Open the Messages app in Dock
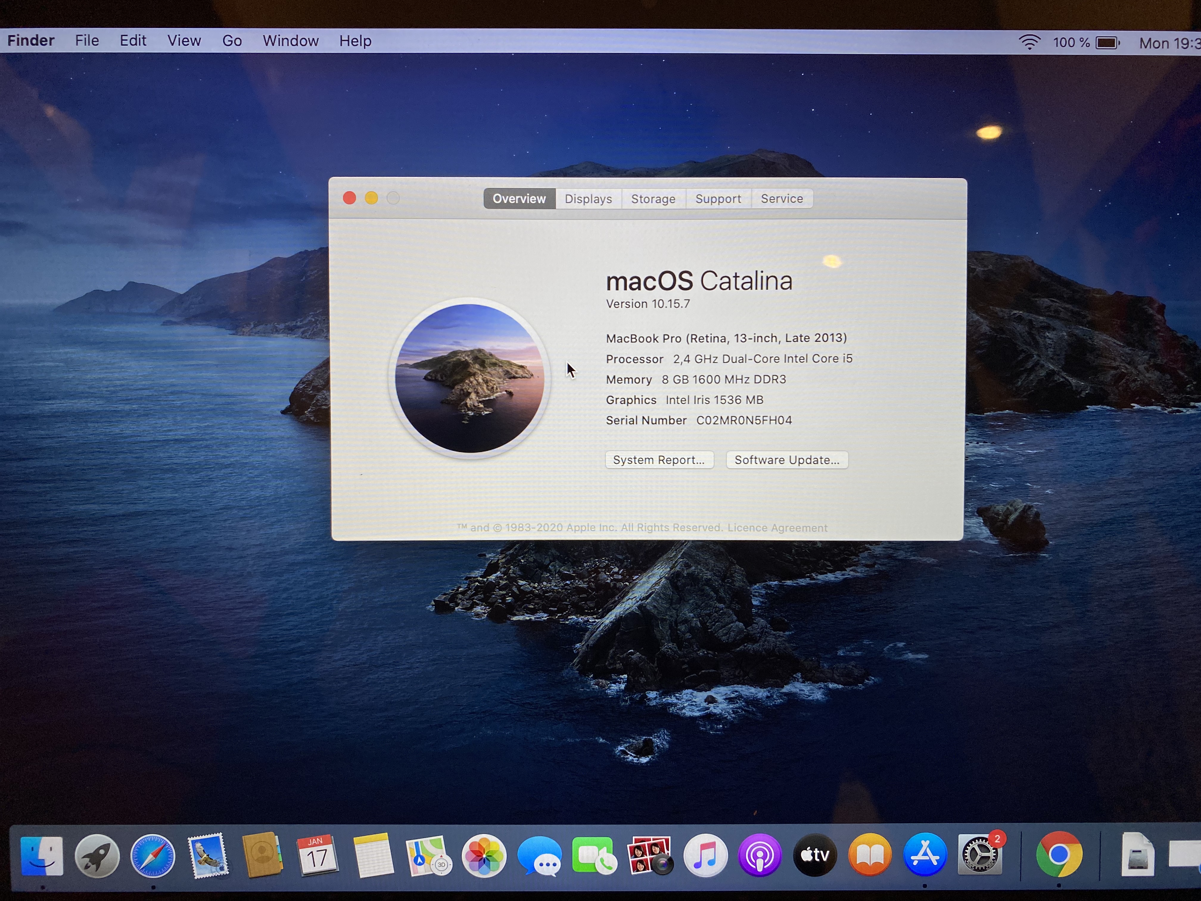 [539, 856]
